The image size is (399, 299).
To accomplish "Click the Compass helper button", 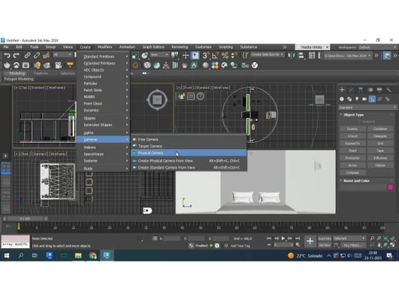I will click(353, 172).
